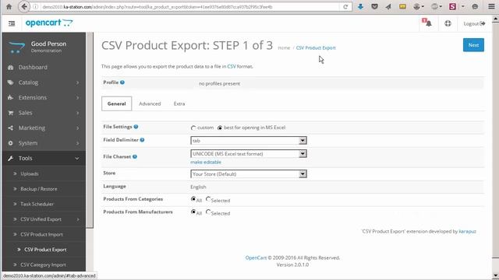Click the help lifebuoy icon in the header
499x280 pixels.
click(x=448, y=23)
